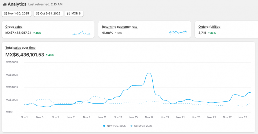
Task: Click the Nov 27 axis label
Action: [227, 117]
